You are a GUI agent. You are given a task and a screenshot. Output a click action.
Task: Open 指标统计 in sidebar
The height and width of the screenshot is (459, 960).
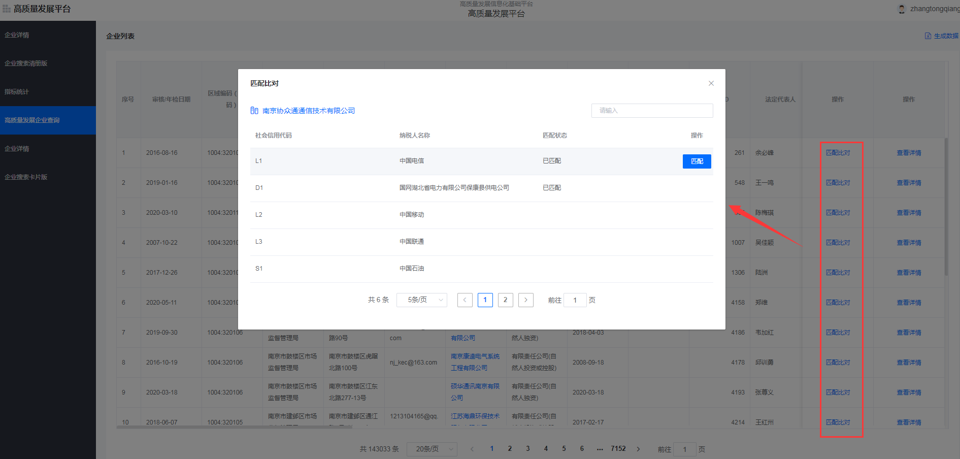(48, 92)
